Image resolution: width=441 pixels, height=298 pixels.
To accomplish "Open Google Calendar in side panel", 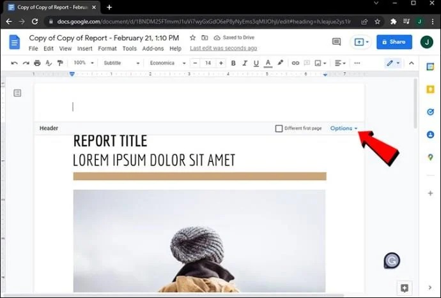I will [430, 67].
